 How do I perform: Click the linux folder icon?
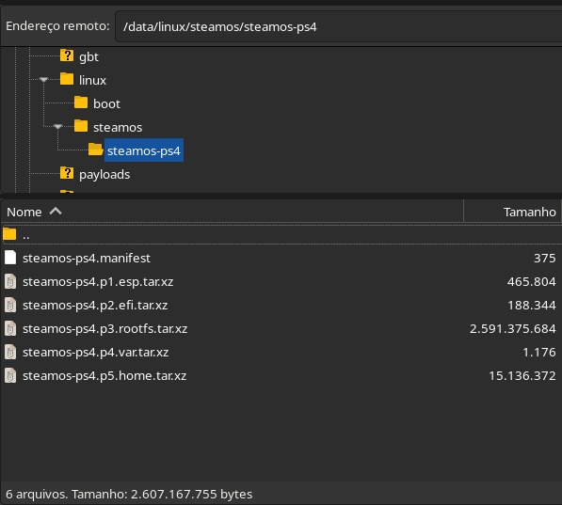point(67,79)
